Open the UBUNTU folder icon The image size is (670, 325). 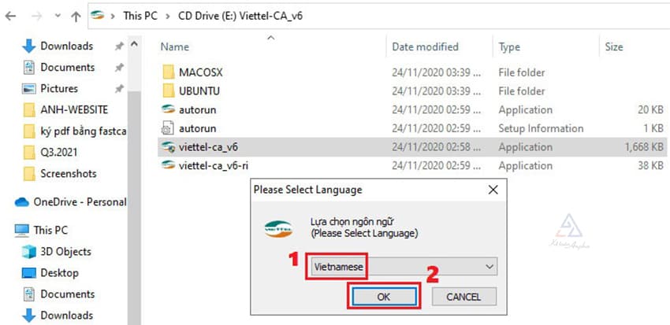pyautogui.click(x=167, y=91)
